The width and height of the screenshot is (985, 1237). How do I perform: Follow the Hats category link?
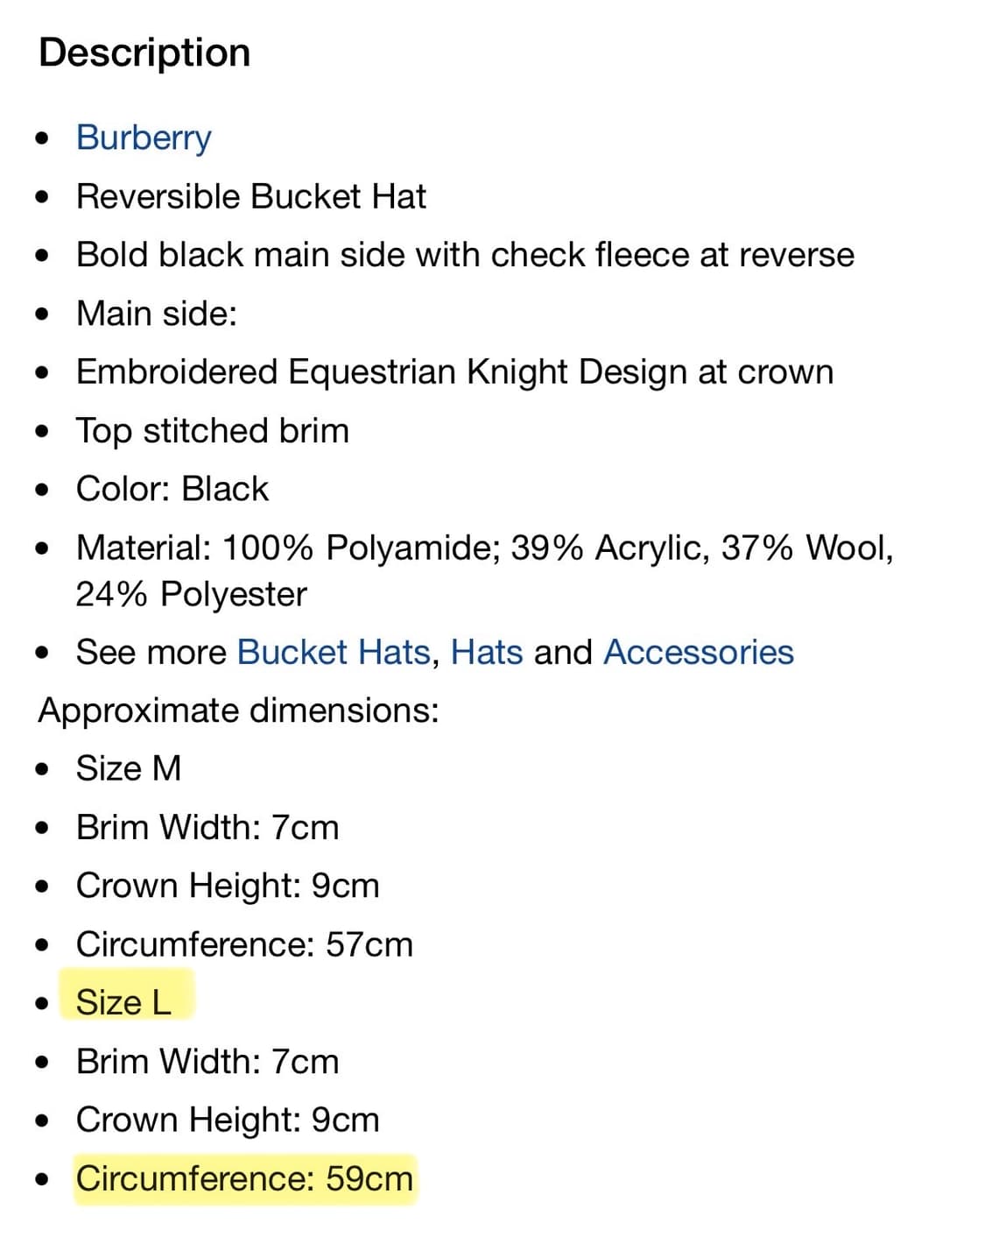(x=486, y=652)
